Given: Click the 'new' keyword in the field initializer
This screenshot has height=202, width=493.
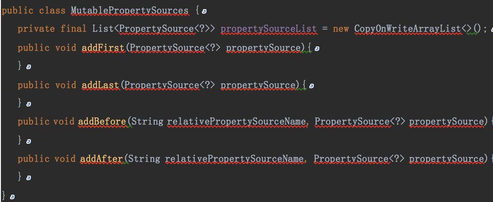Looking at the screenshot, I should [x=341, y=29].
